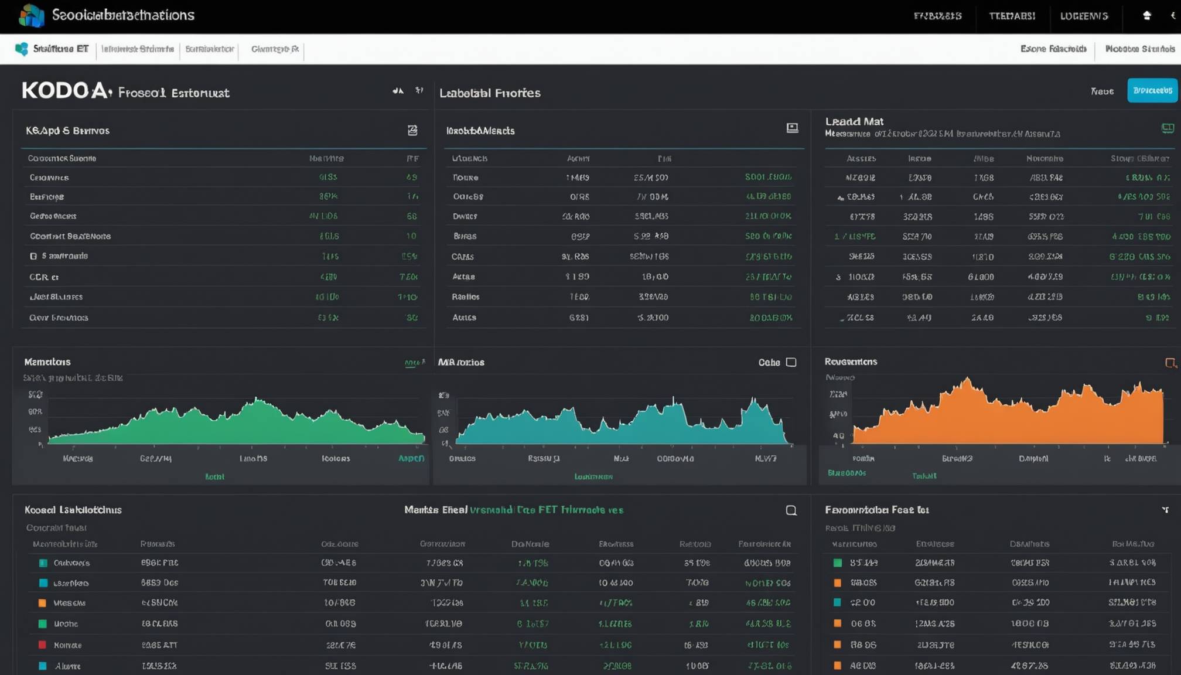Click the home icon in top black bar
Screen dimensions: 1181x675
(1147, 16)
